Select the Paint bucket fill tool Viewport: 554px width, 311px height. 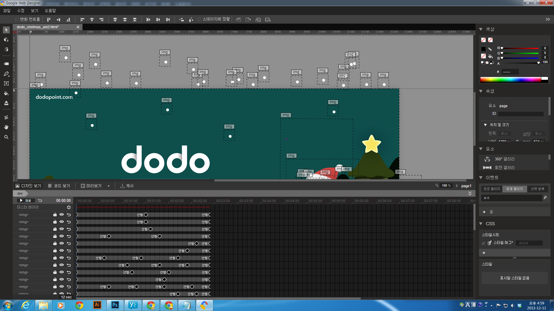pyautogui.click(x=6, y=93)
